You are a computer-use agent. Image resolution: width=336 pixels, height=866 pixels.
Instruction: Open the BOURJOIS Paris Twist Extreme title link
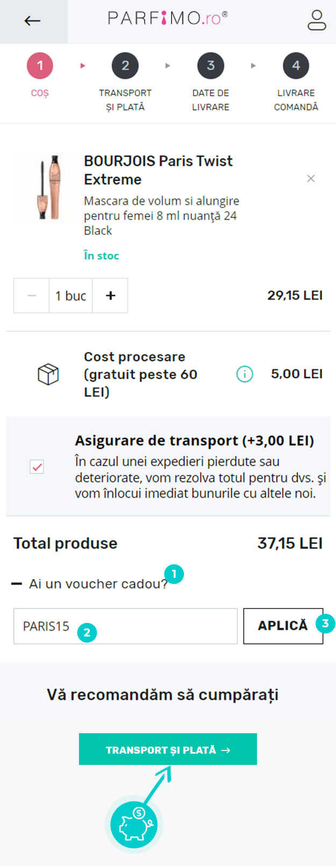(158, 170)
